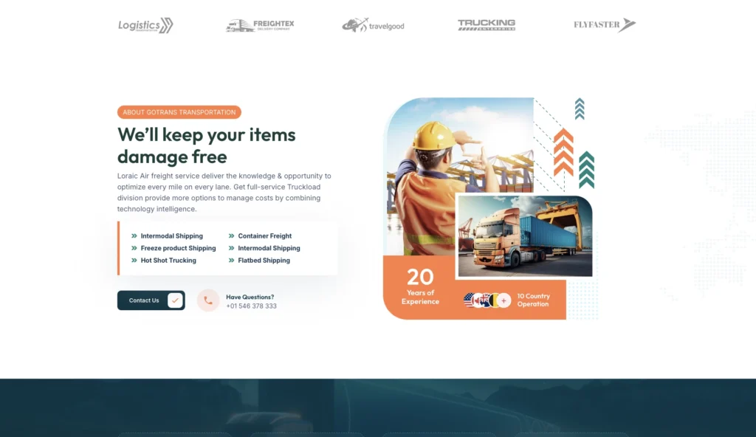Select the Flatbed Shipping list item
756x437 pixels.
(264, 261)
